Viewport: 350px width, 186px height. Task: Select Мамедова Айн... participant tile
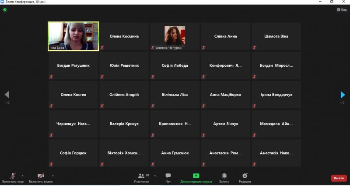[276, 124]
